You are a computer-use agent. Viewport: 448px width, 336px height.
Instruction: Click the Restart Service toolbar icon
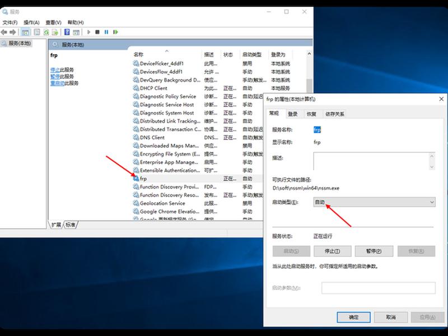(x=115, y=32)
